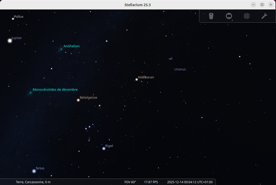Click the date and time display
The width and height of the screenshot is (276, 185).
pos(190,182)
